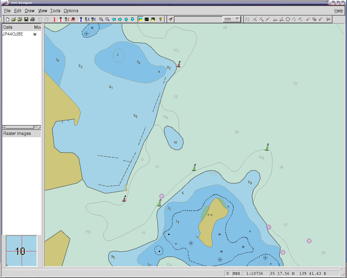Pan chart left with cyan arrow
The width and height of the screenshot is (347, 278).
[114, 19]
